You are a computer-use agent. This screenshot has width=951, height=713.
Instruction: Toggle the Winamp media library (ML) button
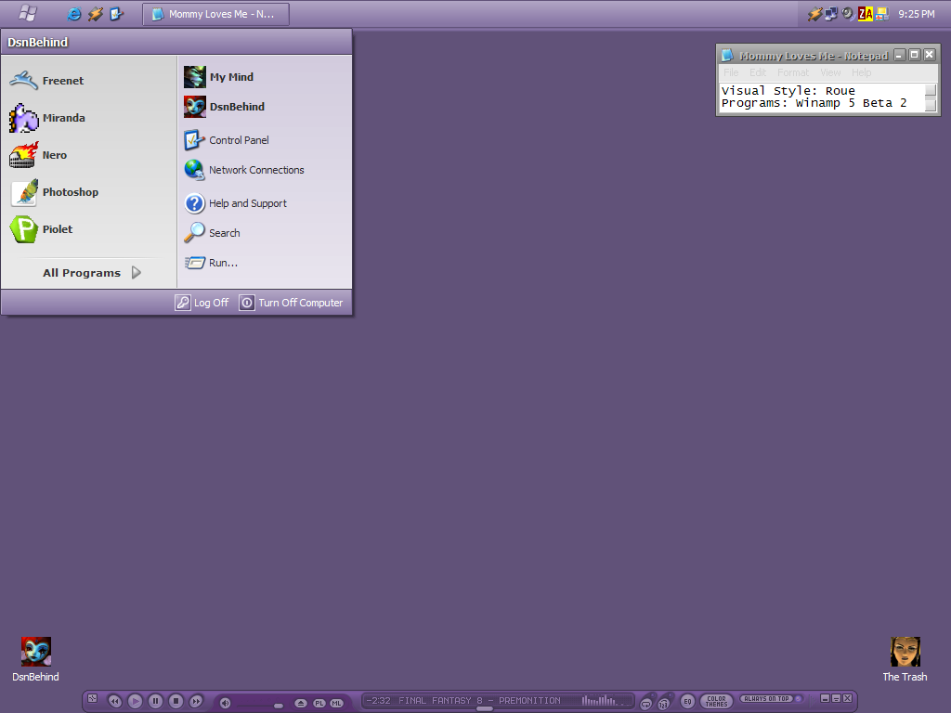click(x=336, y=703)
